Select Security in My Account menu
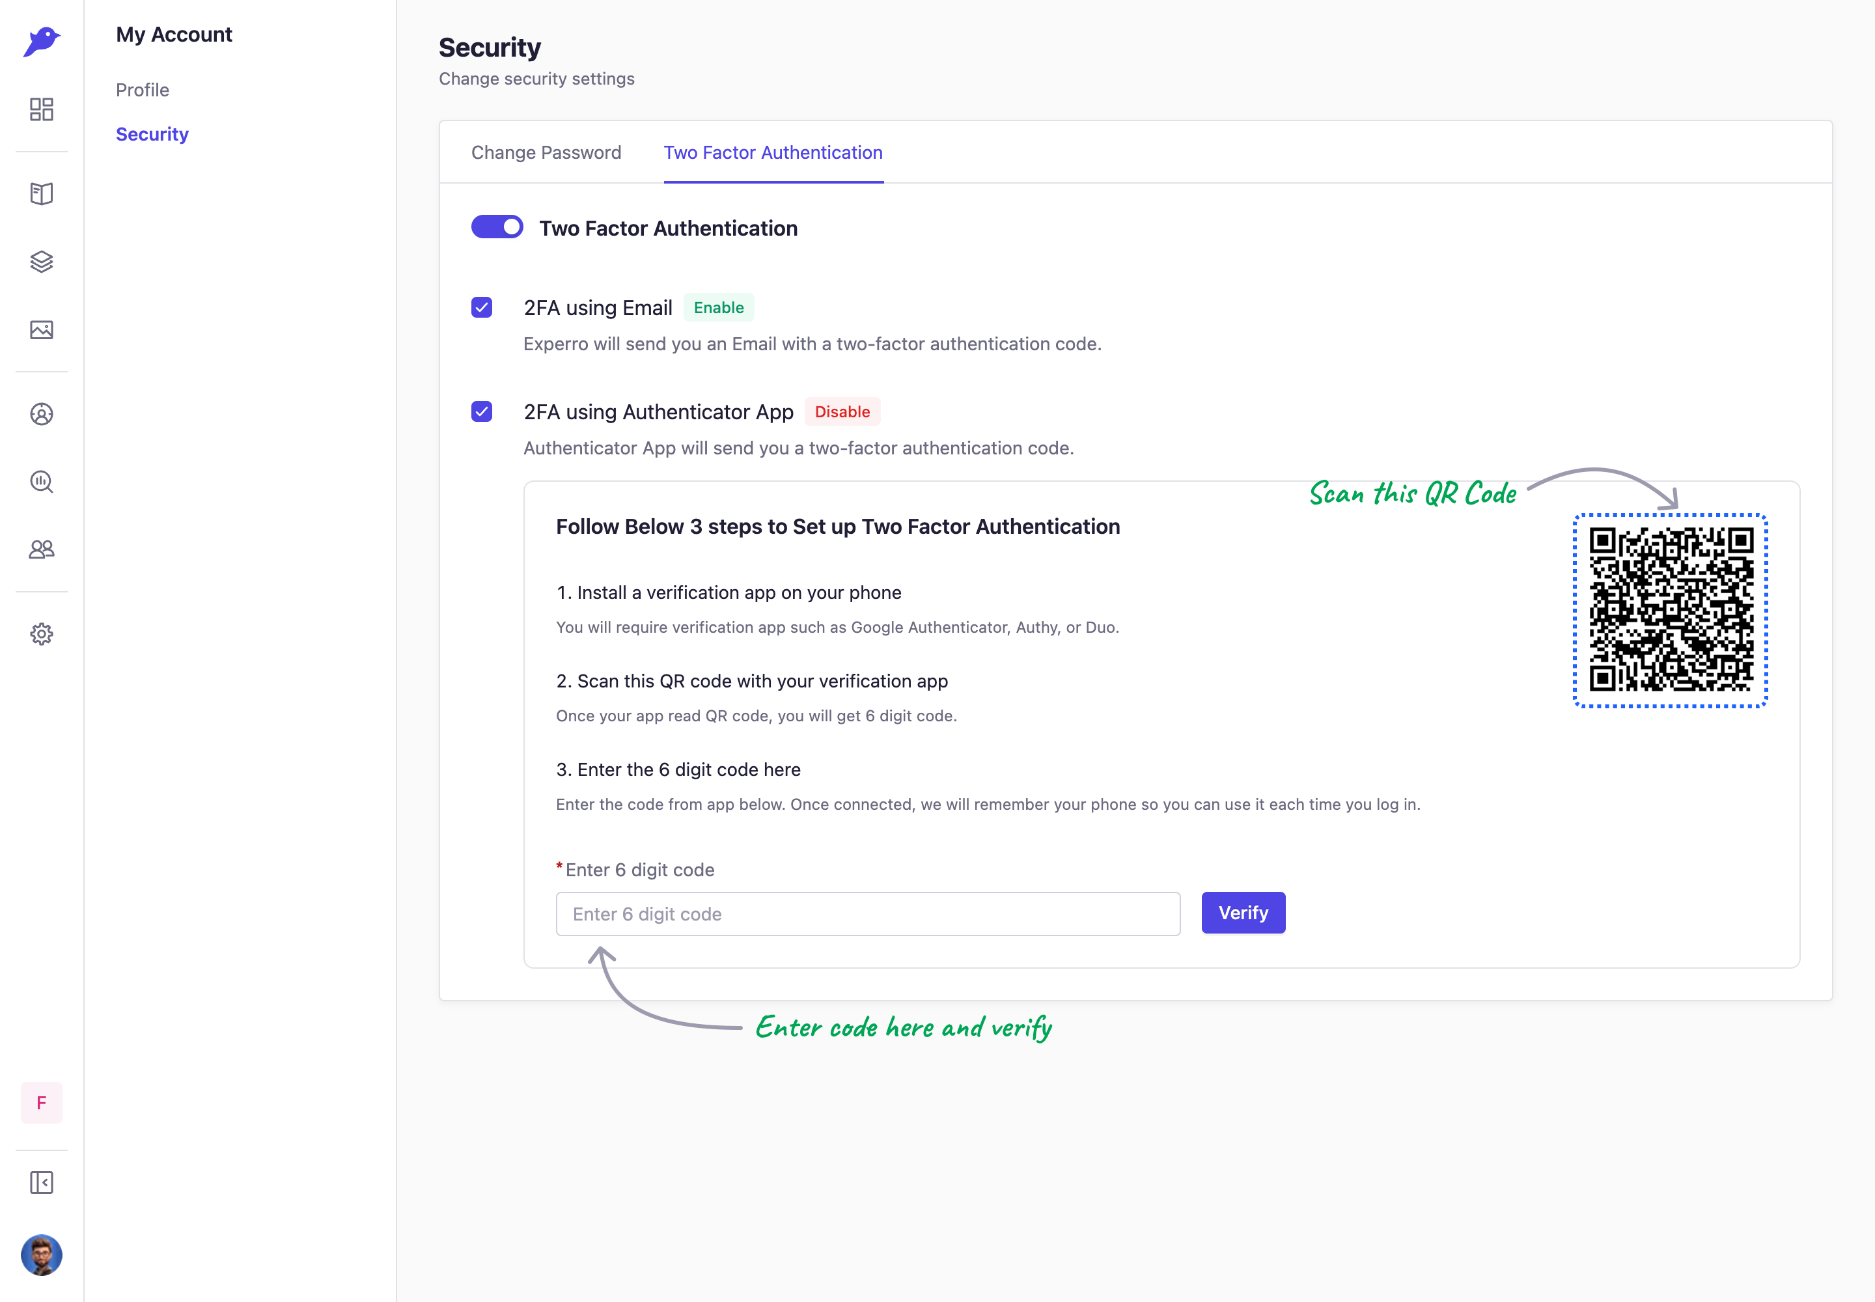 (152, 134)
